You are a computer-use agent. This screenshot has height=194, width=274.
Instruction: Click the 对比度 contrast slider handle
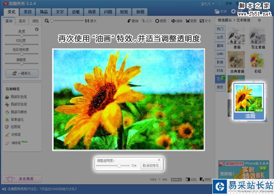[x=21, y=45]
